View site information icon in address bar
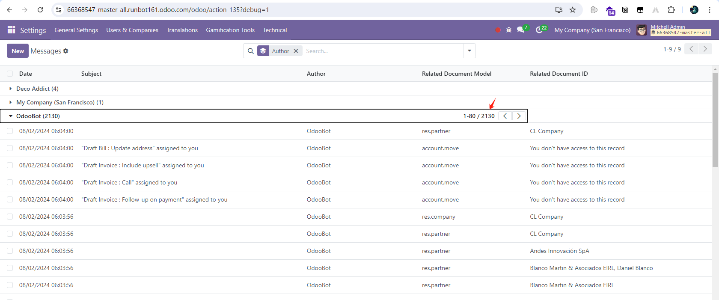The width and height of the screenshot is (719, 300). coord(59,10)
